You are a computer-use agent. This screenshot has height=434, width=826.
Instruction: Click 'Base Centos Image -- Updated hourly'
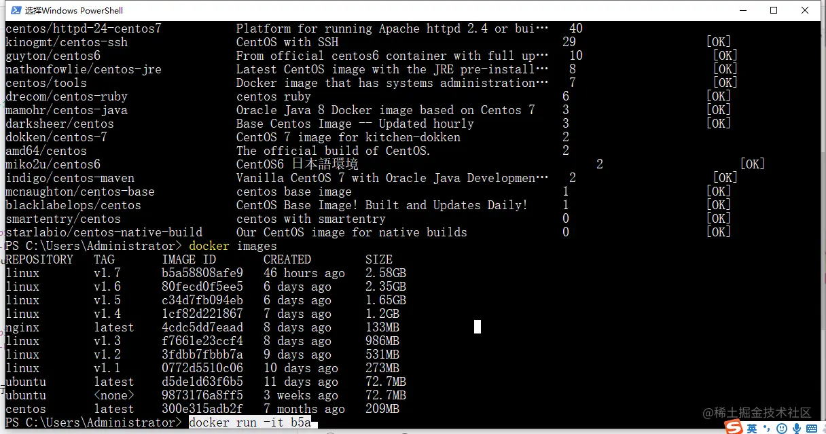tap(355, 124)
